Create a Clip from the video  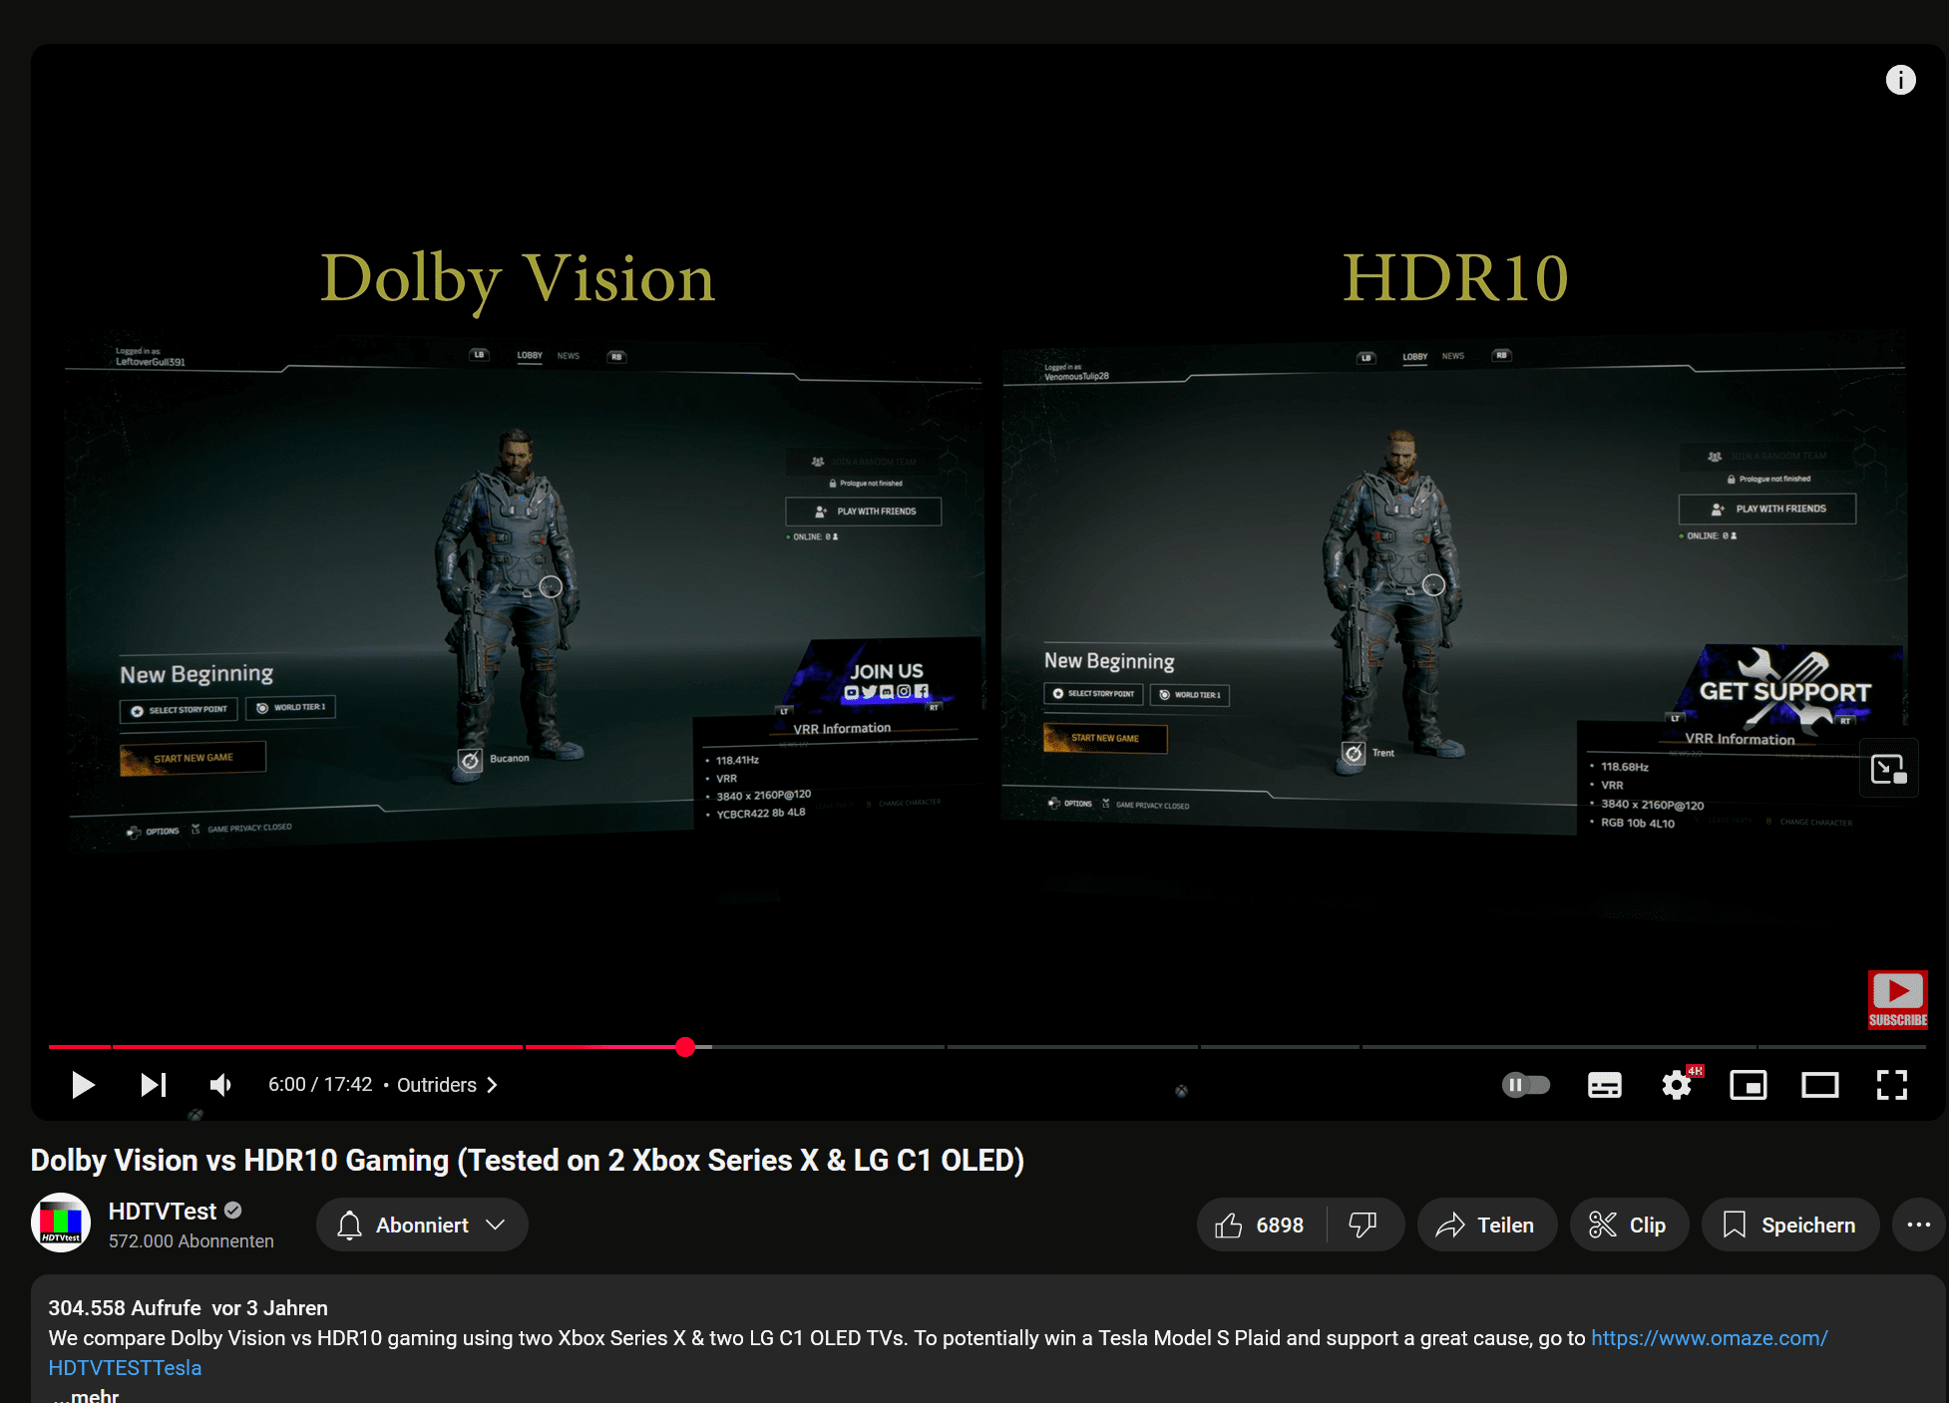tap(1629, 1225)
